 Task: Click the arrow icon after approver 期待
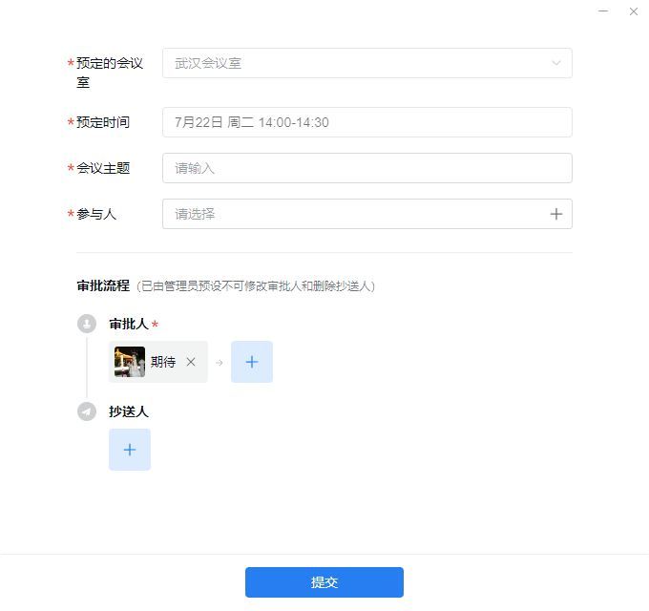[x=219, y=363]
